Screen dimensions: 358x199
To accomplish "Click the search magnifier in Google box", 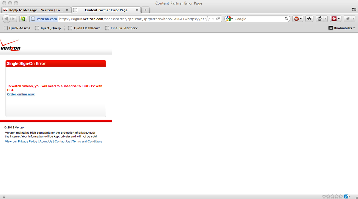I will point(286,19).
